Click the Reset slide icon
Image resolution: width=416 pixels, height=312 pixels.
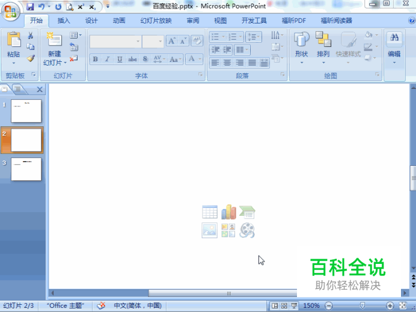(74, 47)
